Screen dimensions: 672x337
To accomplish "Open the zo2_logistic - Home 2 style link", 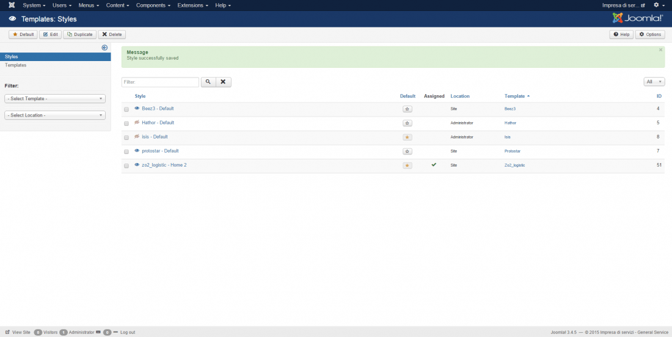I will [x=164, y=165].
